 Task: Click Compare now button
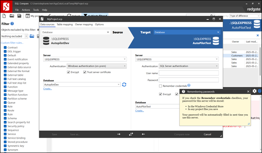(x=182, y=134)
